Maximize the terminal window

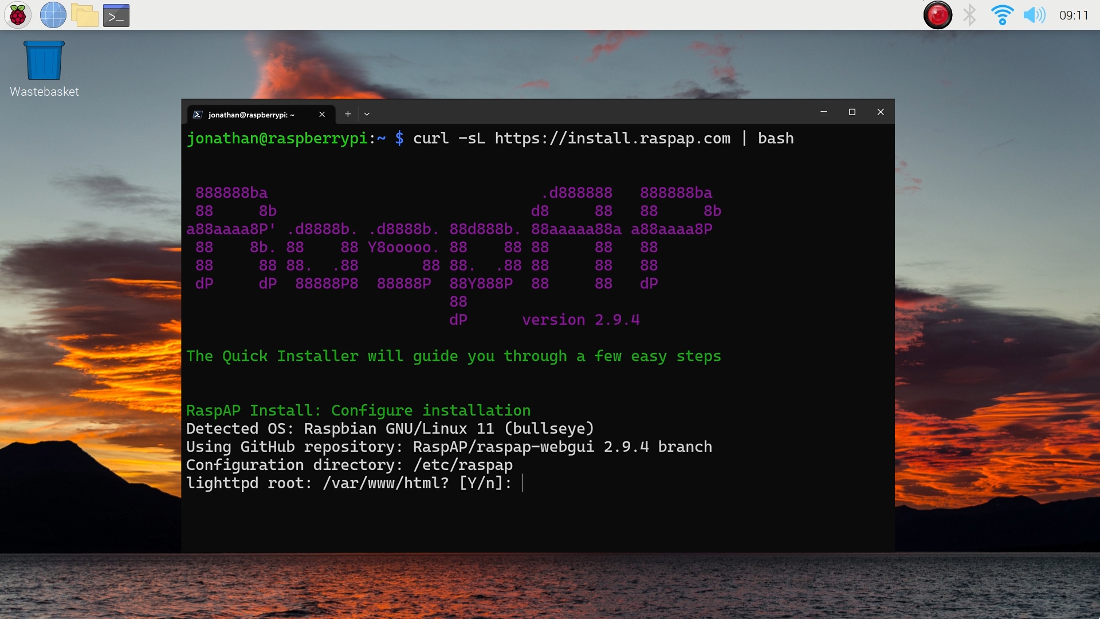click(852, 112)
